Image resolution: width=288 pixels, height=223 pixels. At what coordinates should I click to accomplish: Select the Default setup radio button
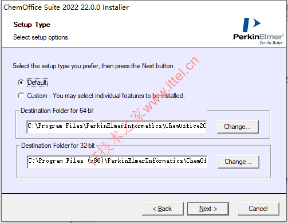[21, 83]
